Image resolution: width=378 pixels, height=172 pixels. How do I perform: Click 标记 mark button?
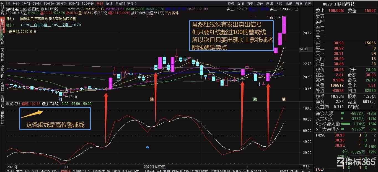(289, 4)
